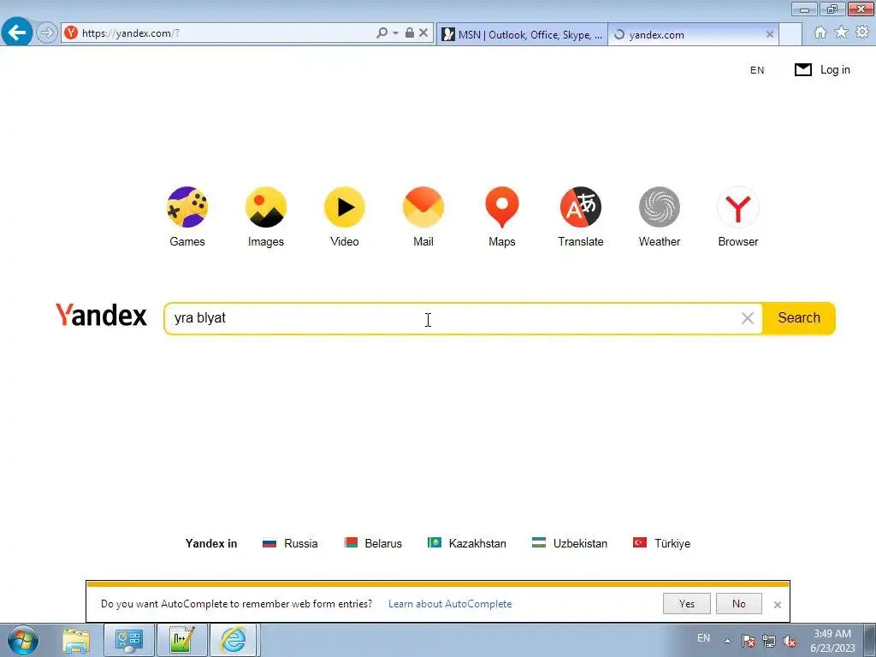Open the address bar autocomplete dropdown arrow
The width and height of the screenshot is (876, 657).
(x=395, y=33)
